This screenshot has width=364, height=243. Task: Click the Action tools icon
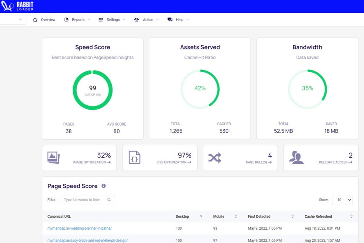[x=137, y=20]
